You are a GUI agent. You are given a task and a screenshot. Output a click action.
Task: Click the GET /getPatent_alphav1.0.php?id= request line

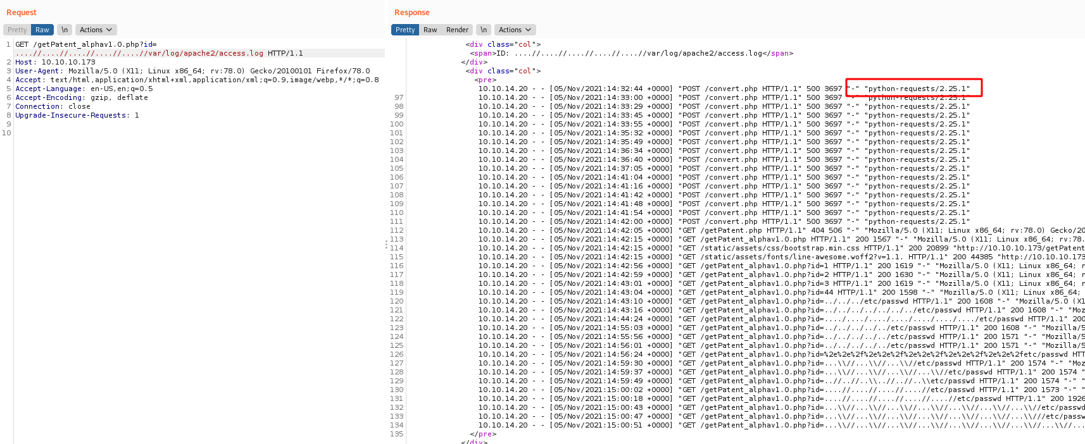[86, 44]
